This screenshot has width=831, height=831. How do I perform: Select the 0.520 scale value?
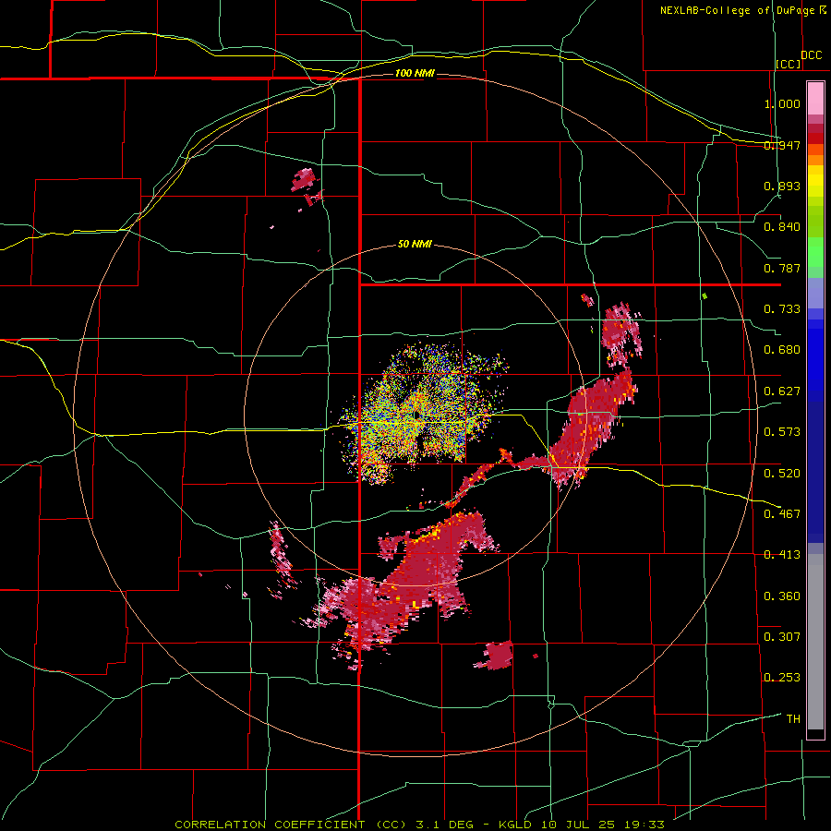coord(782,473)
